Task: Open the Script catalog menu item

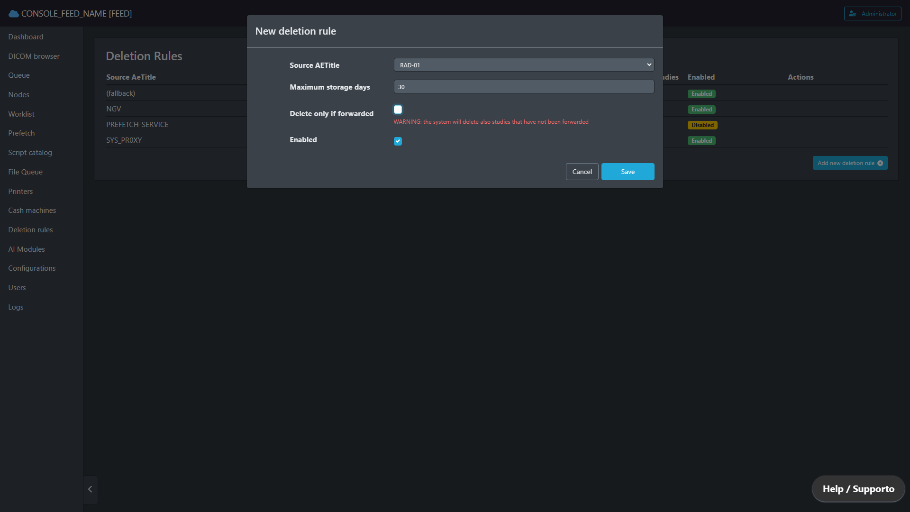Action: click(x=30, y=153)
